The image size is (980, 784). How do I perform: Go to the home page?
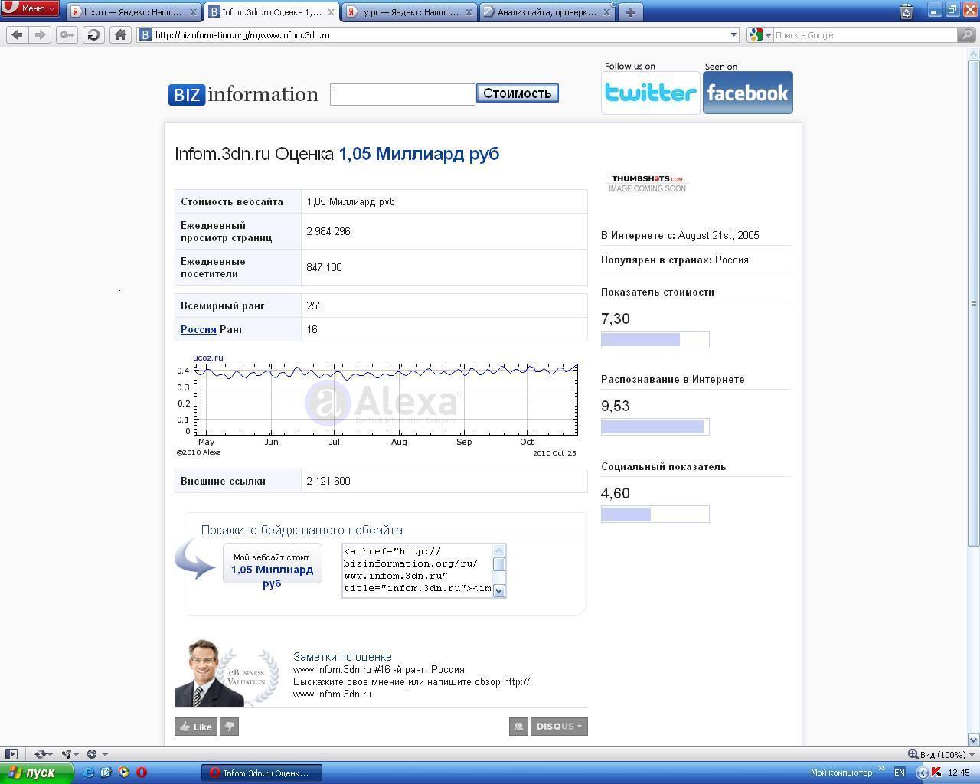[x=120, y=34]
